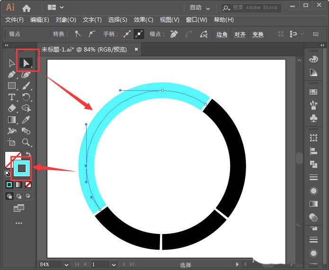Pick the Eyedropper tool
The height and width of the screenshot is (270, 329).
27,120
